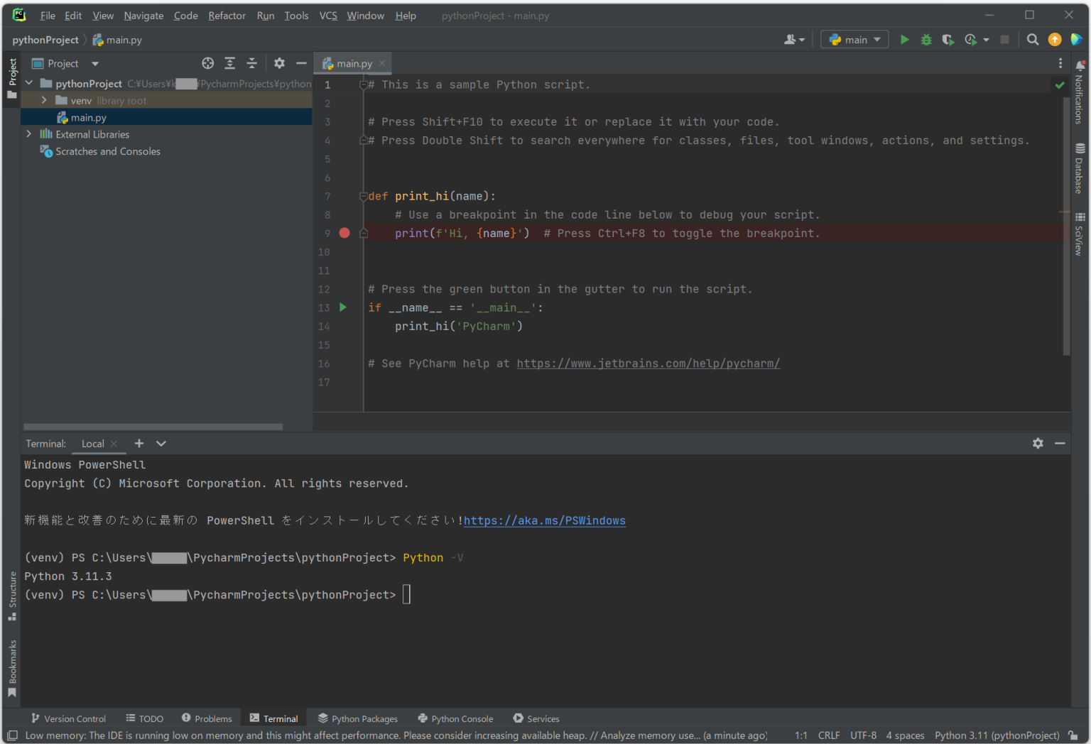This screenshot has width=1091, height=744.
Task: Open Project view settings gear
Action: coord(279,63)
